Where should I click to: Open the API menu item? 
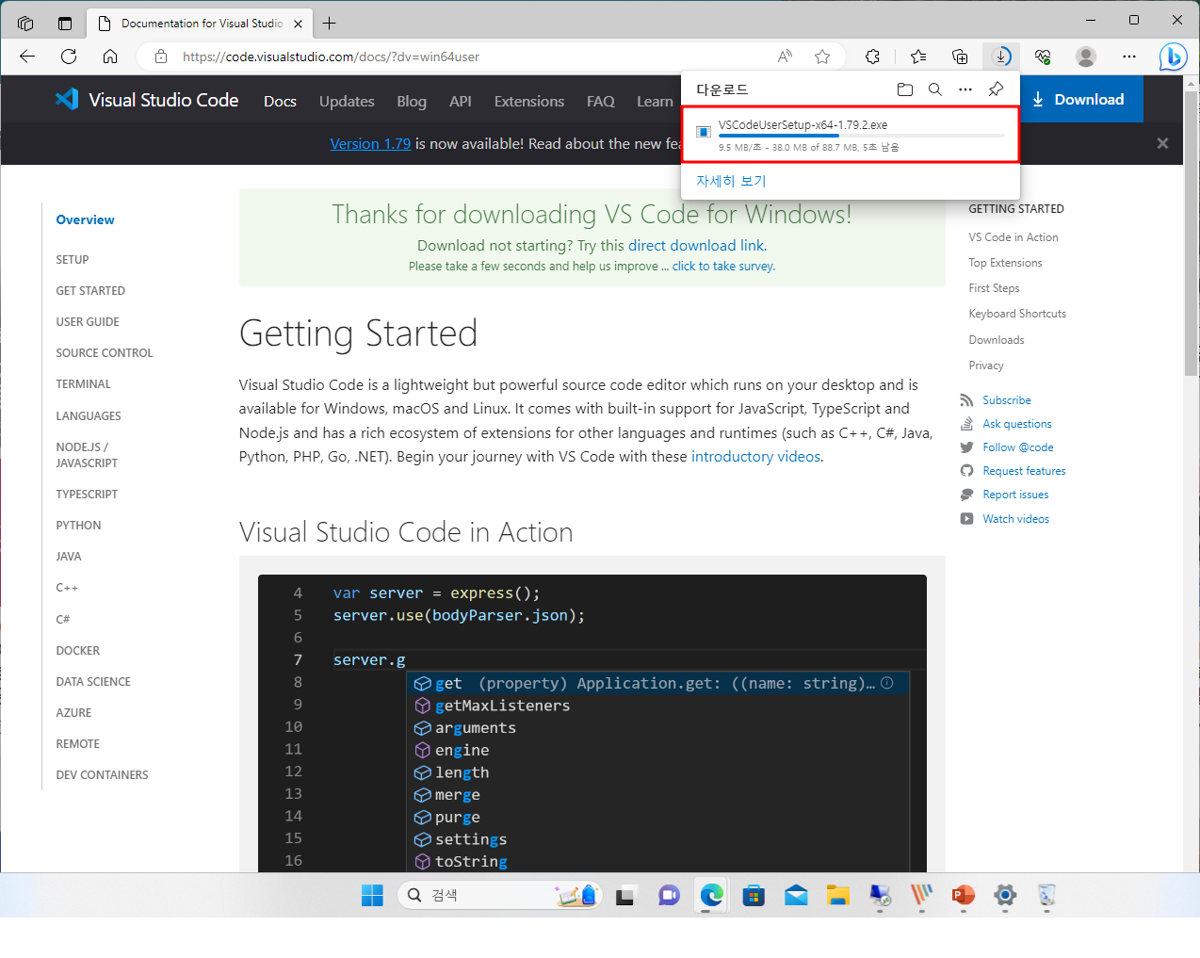[461, 101]
